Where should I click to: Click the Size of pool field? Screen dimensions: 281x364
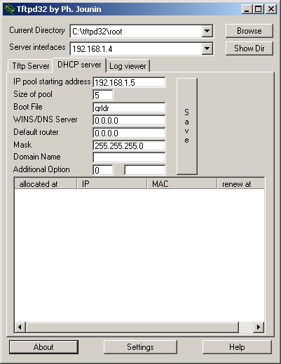point(103,95)
